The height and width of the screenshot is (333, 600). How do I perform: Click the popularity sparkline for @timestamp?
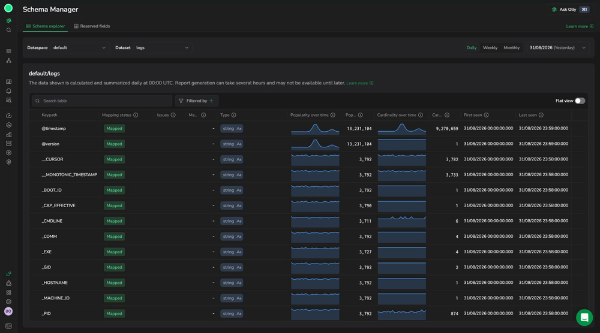click(315, 129)
